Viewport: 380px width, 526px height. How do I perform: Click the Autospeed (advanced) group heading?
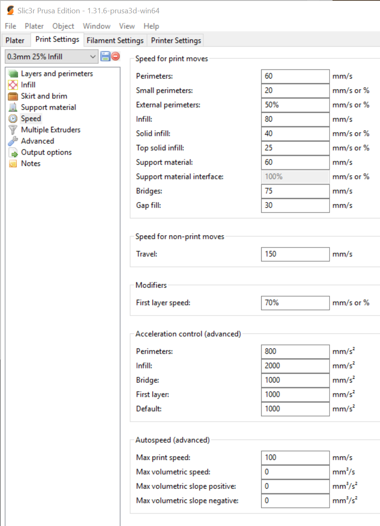coord(172,440)
